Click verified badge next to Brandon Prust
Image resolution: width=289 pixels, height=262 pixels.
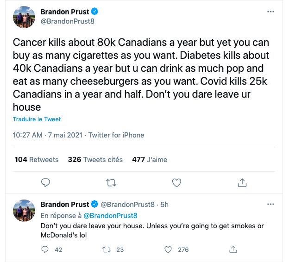tap(94, 12)
